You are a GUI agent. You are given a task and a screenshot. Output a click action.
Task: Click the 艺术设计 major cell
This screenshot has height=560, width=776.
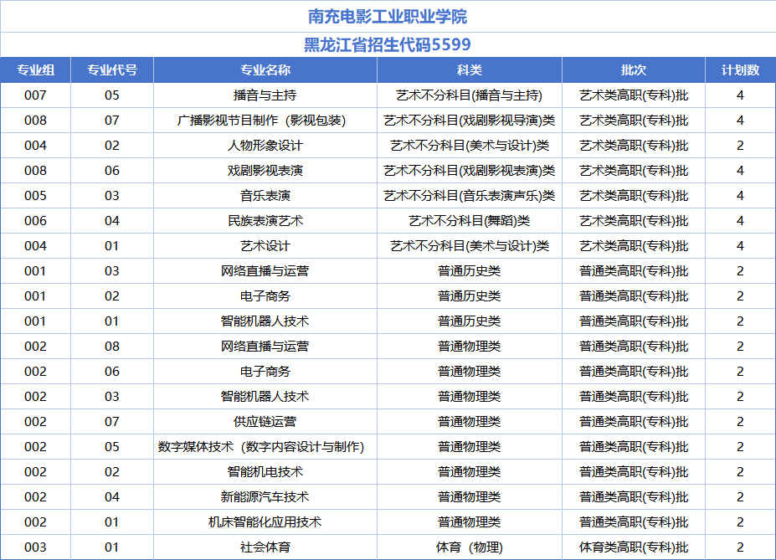tap(265, 246)
